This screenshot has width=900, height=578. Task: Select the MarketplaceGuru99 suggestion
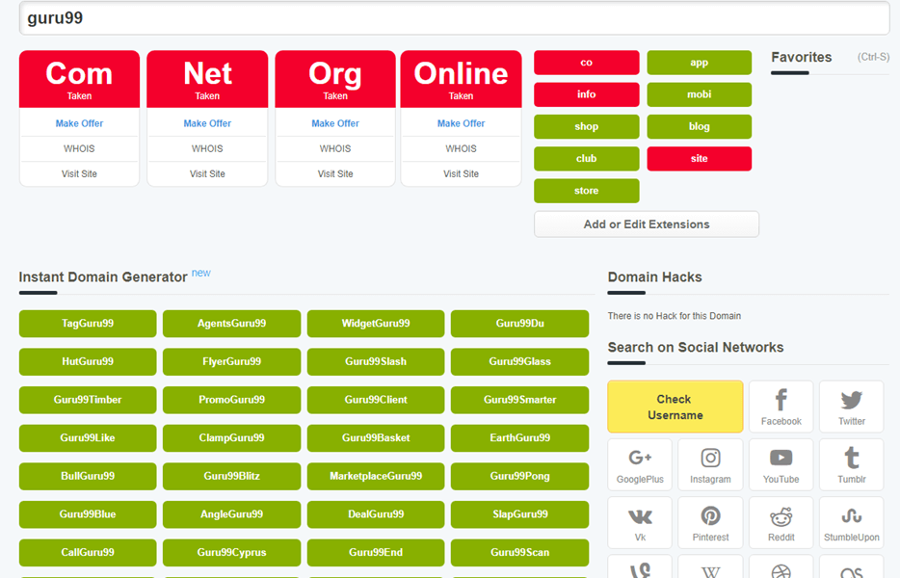pos(376,476)
